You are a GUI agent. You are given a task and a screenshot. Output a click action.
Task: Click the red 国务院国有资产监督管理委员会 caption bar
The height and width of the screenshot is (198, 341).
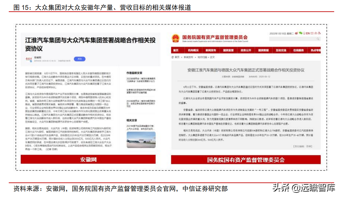(x=246, y=160)
